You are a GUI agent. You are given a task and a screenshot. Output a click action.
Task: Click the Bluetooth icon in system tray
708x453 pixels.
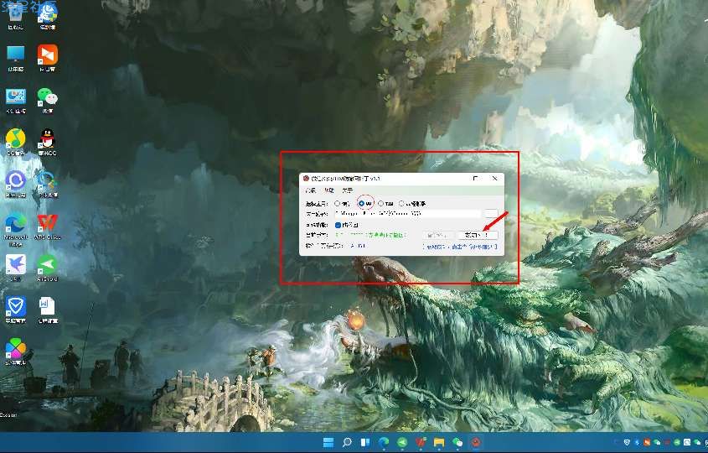coord(637,442)
